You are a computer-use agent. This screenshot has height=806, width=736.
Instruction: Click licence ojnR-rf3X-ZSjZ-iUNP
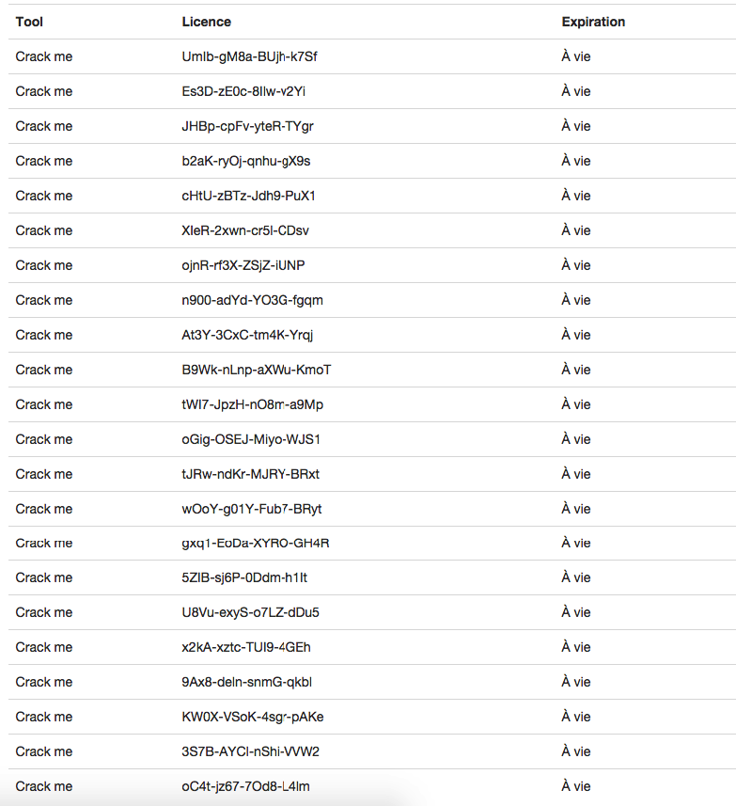point(243,266)
